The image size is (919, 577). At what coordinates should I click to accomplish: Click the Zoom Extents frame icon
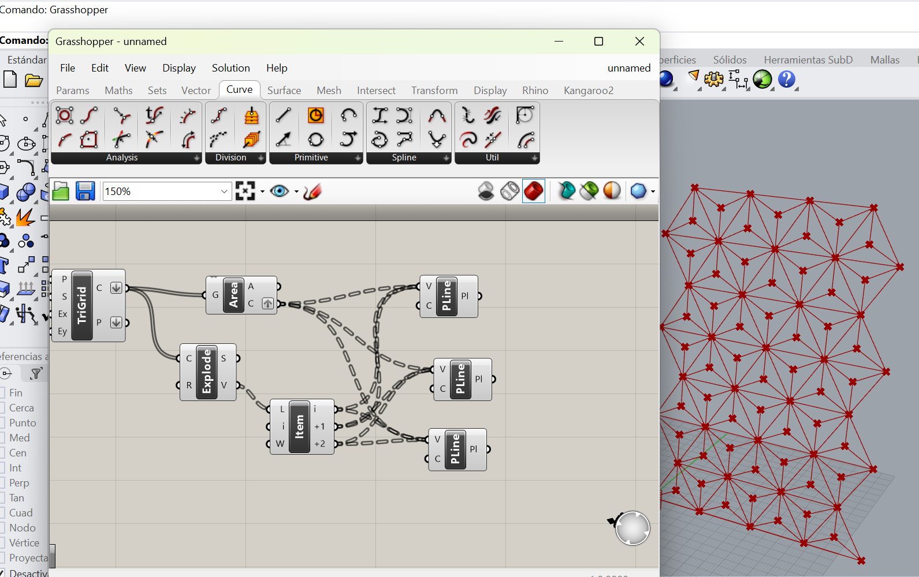[245, 191]
